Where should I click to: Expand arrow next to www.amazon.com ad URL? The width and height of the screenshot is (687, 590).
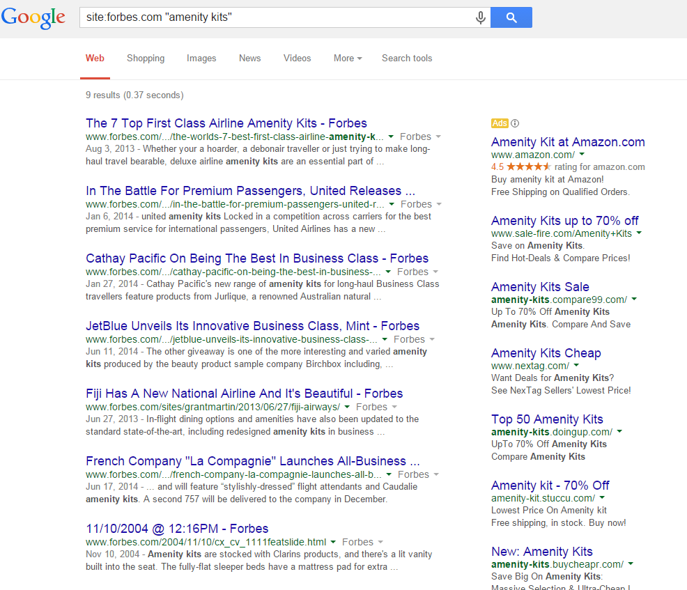[x=582, y=154]
